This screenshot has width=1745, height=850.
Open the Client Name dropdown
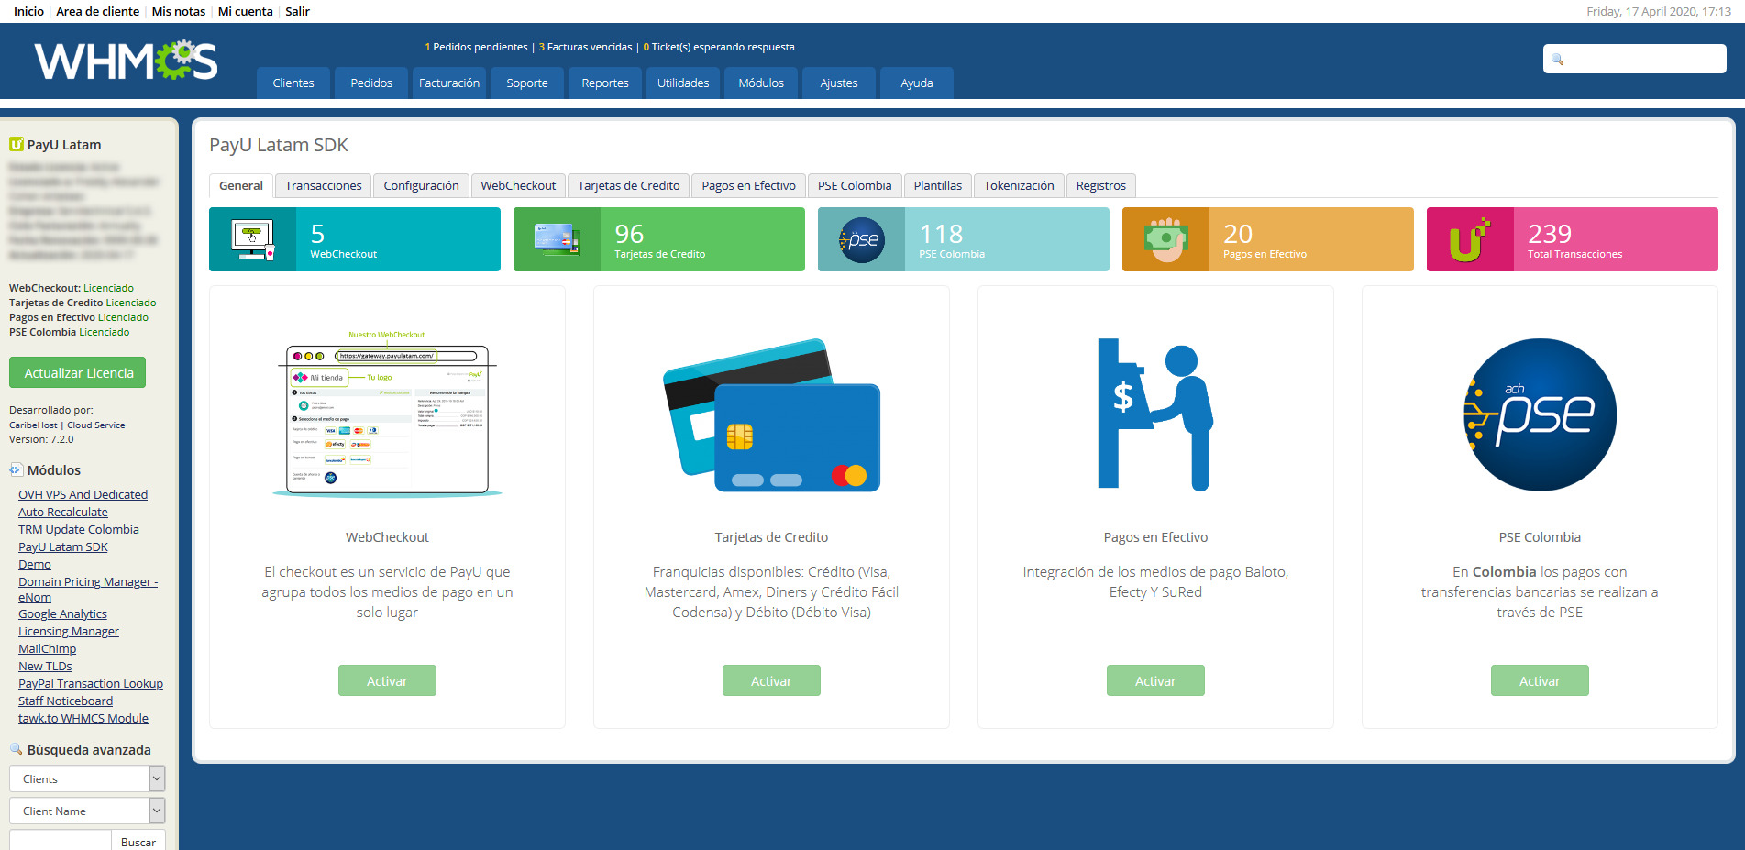tap(87, 811)
